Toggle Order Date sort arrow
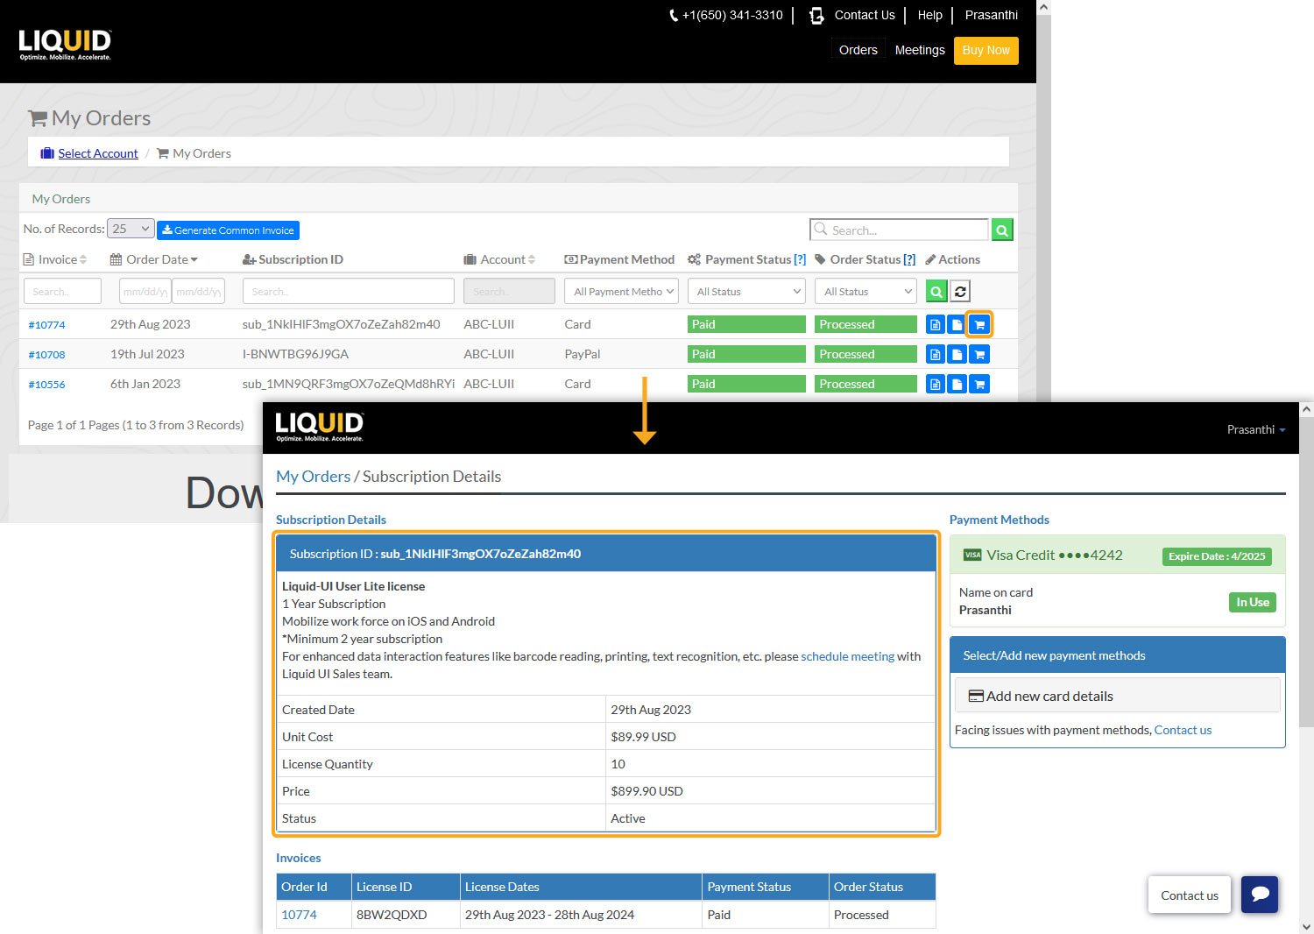The image size is (1314, 934). point(194,259)
